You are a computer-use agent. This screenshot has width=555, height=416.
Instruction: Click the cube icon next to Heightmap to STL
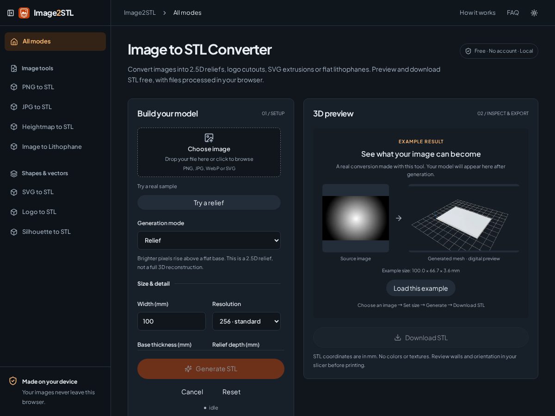14,127
